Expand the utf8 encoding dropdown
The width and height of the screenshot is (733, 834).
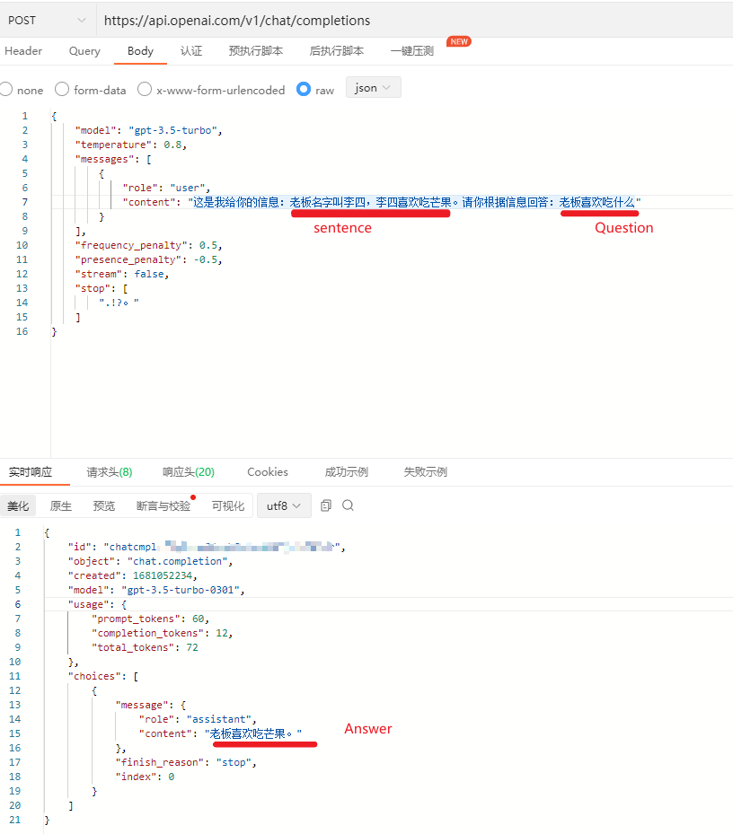click(284, 505)
